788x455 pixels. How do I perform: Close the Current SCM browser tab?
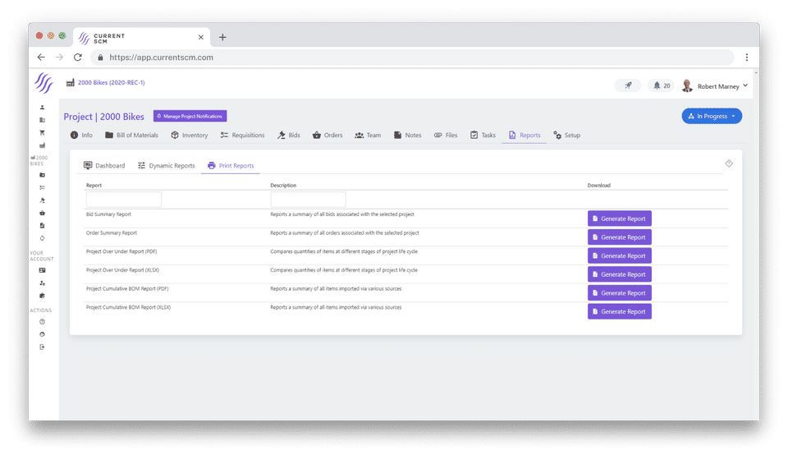click(x=200, y=37)
